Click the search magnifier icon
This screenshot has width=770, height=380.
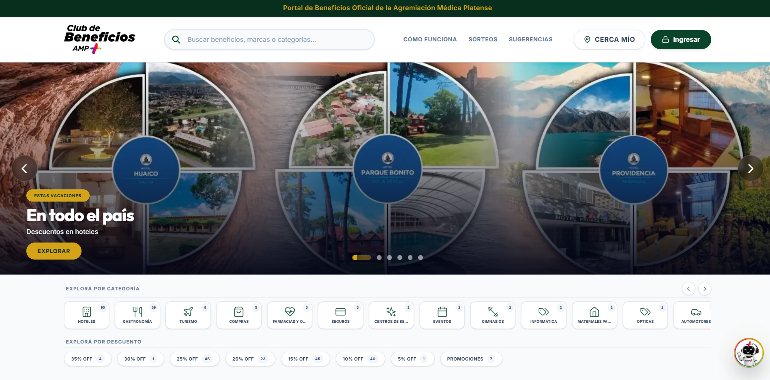[x=176, y=39]
